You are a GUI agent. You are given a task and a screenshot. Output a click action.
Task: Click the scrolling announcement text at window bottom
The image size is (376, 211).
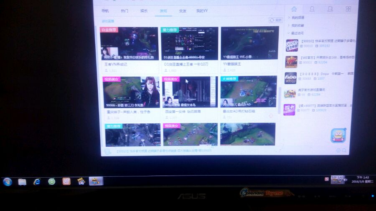(164, 151)
